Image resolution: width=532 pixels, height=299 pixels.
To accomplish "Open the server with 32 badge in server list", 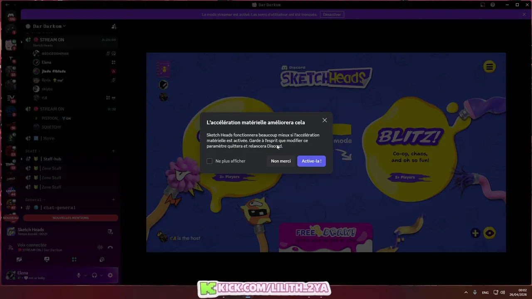I will point(11,71).
